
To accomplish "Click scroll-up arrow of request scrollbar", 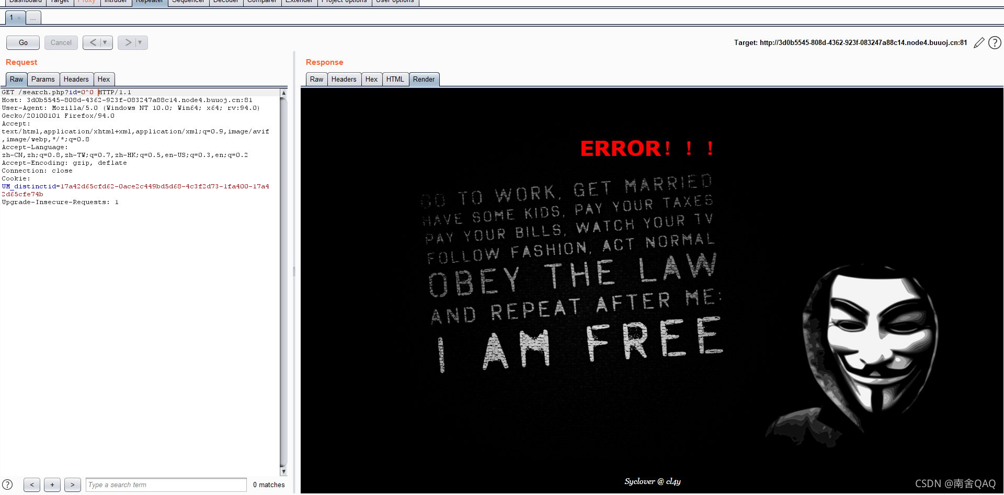I will [284, 93].
